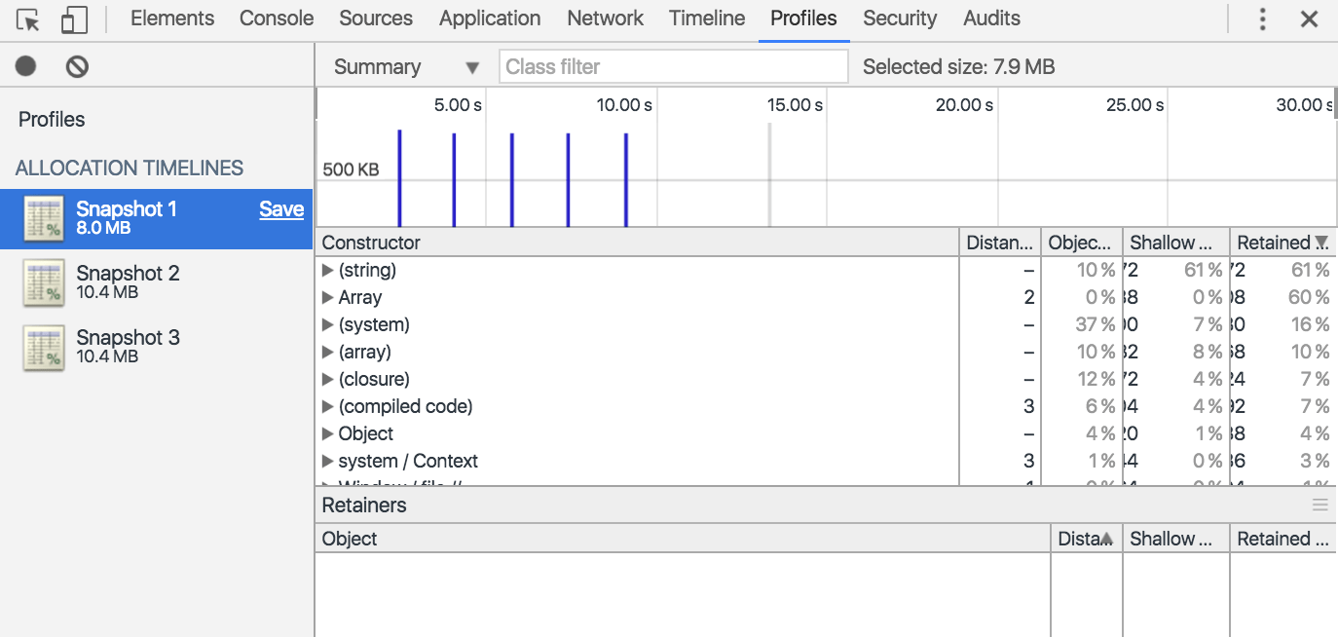This screenshot has width=1338, height=637.
Task: Toggle the device toolbar icon
Action: click(74, 19)
